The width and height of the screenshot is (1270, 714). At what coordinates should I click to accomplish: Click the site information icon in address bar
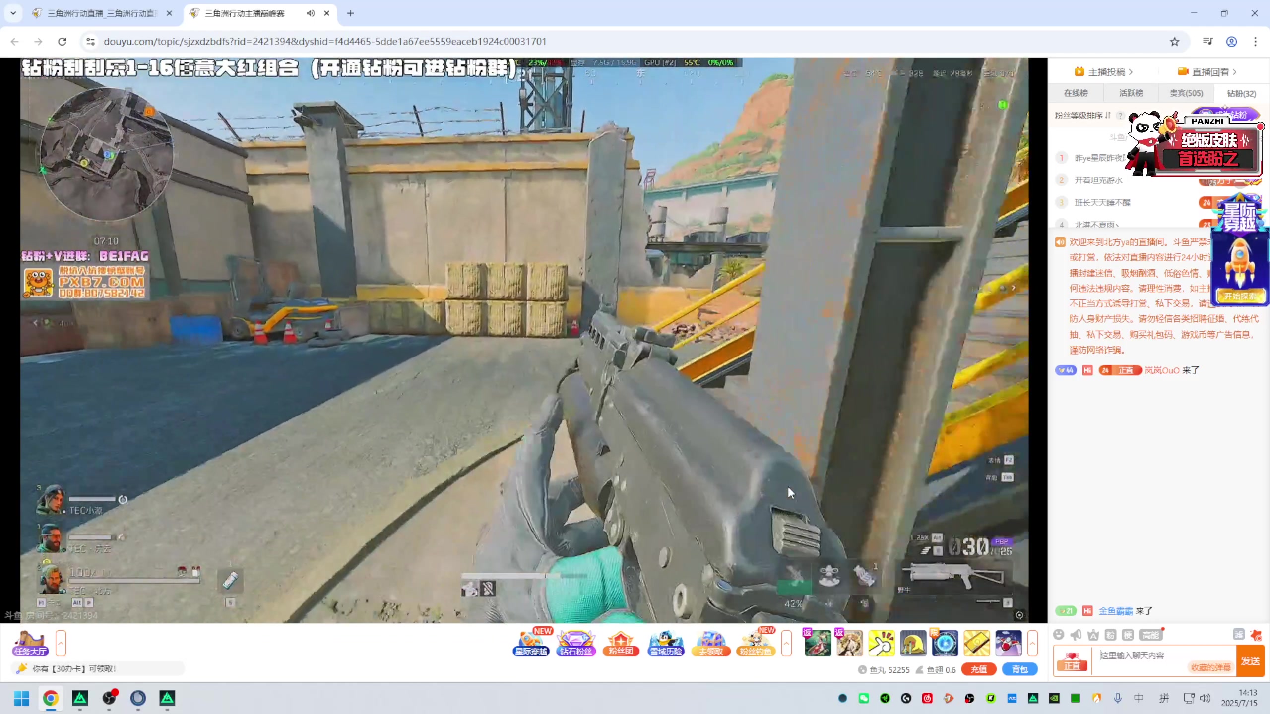pyautogui.click(x=90, y=42)
